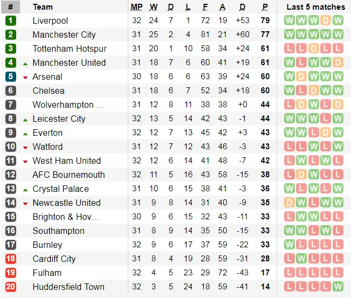Open the Manchester City team link
This screenshot has width=351, height=298.
click(x=64, y=34)
